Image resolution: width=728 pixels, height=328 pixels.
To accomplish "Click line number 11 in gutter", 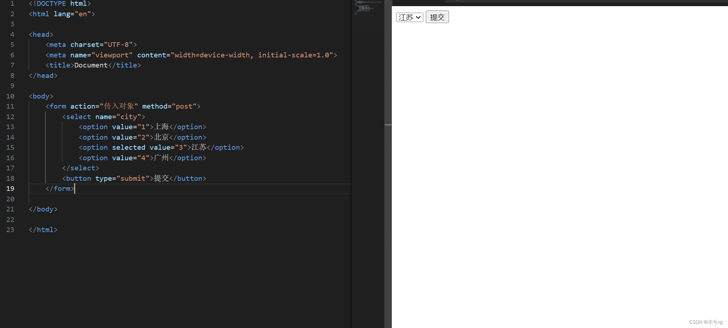I will 10,106.
